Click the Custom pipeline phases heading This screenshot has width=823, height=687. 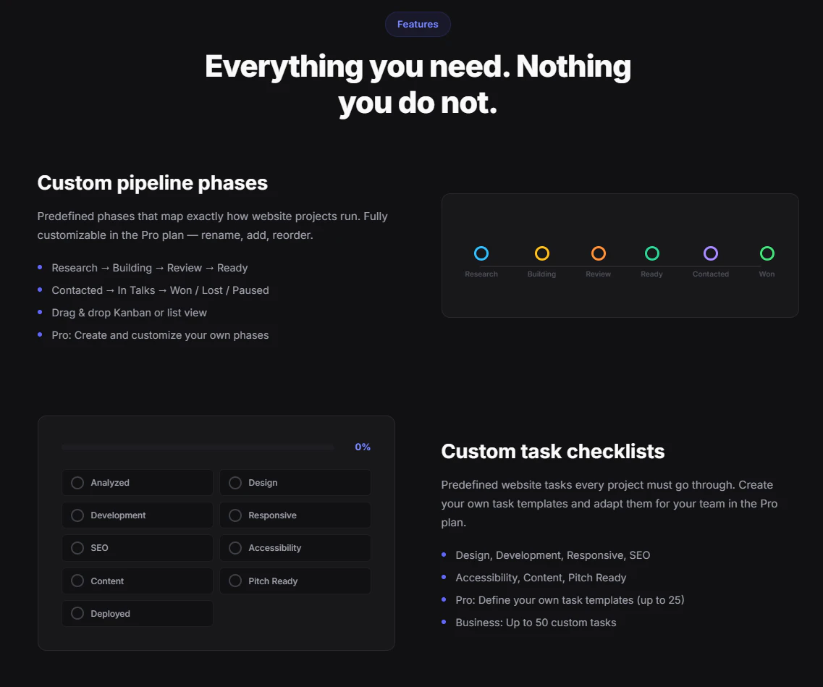[152, 182]
